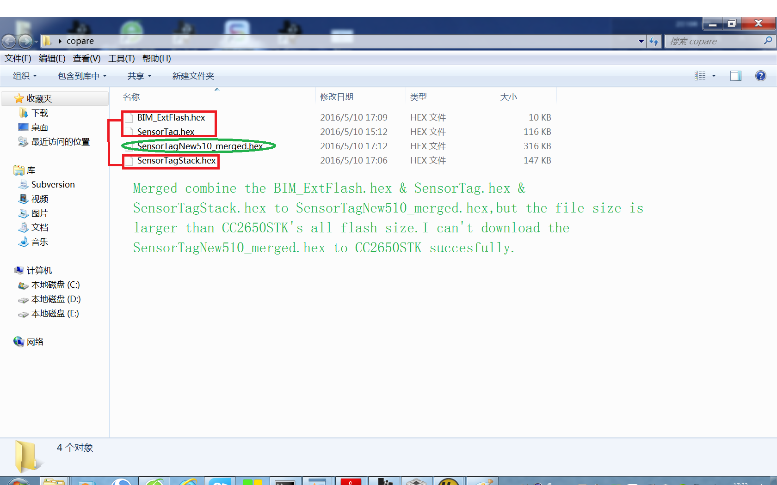Screen dimensions: 777x485
Task: Open 本地磁盘 (E:) drive
Action: pos(55,313)
